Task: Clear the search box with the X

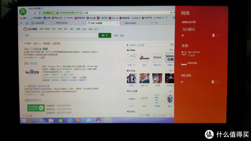Action: (x=96, y=35)
